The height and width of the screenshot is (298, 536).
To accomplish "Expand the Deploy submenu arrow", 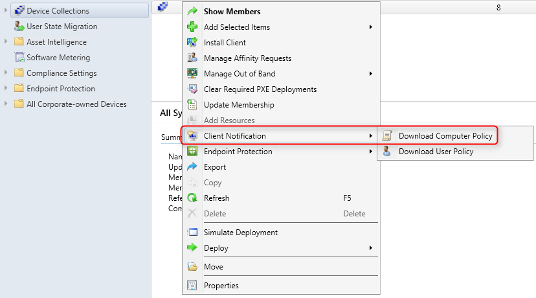I will click(370, 247).
